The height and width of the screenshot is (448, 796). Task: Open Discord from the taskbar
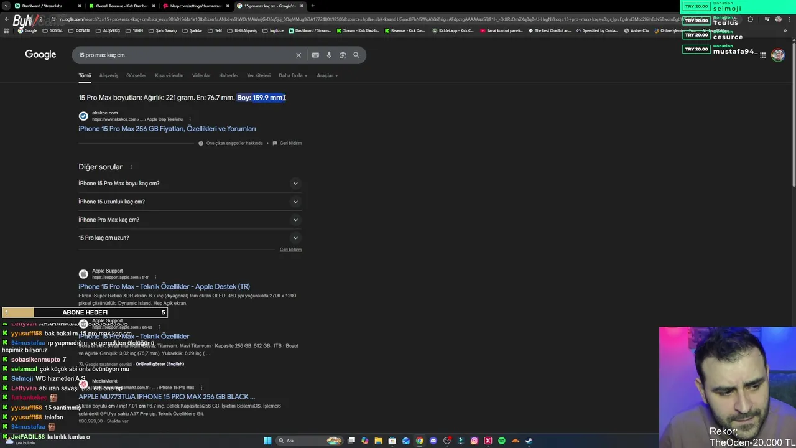tap(433, 441)
